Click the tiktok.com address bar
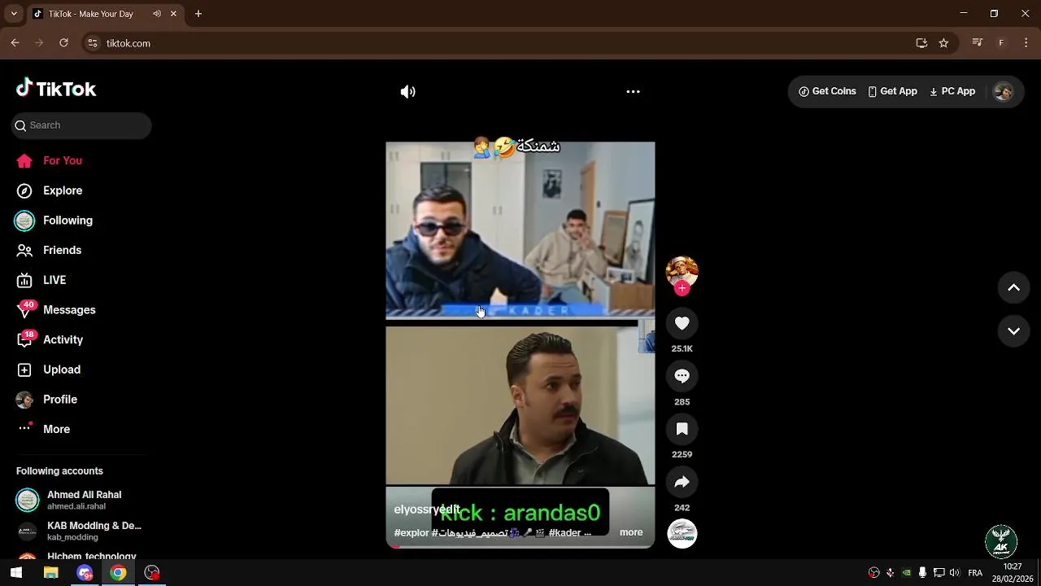 click(504, 43)
